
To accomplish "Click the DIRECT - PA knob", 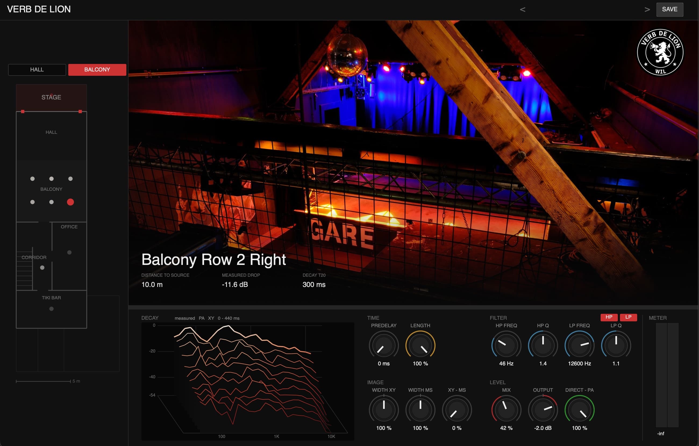I will (x=579, y=410).
